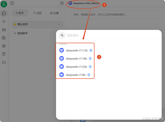Open the mini apps grid icon
This screenshot has width=165, height=122.
[x=4, y=46]
